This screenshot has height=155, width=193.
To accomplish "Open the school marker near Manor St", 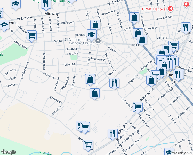I will coord(169,152).
